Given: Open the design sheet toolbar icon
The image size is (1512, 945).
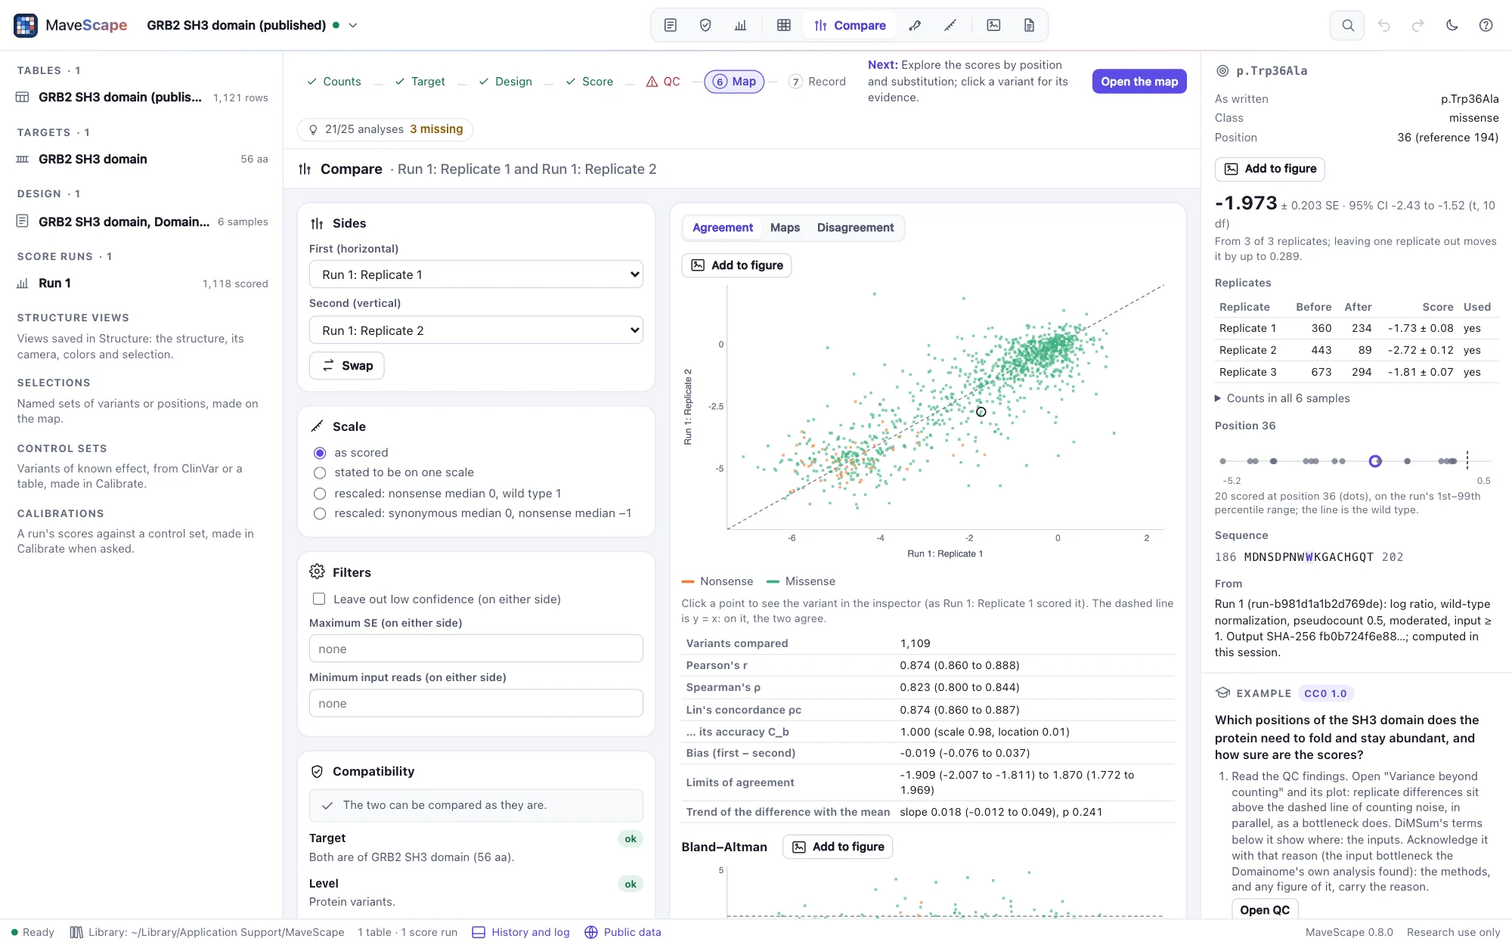Looking at the screenshot, I should point(671,25).
